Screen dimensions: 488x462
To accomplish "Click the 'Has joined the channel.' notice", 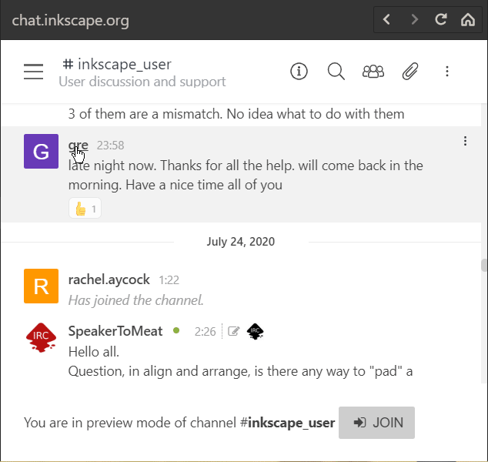I will click(135, 300).
